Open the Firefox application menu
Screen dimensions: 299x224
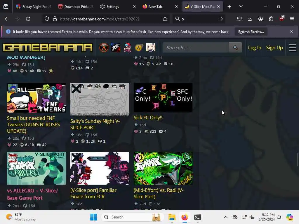click(292, 19)
